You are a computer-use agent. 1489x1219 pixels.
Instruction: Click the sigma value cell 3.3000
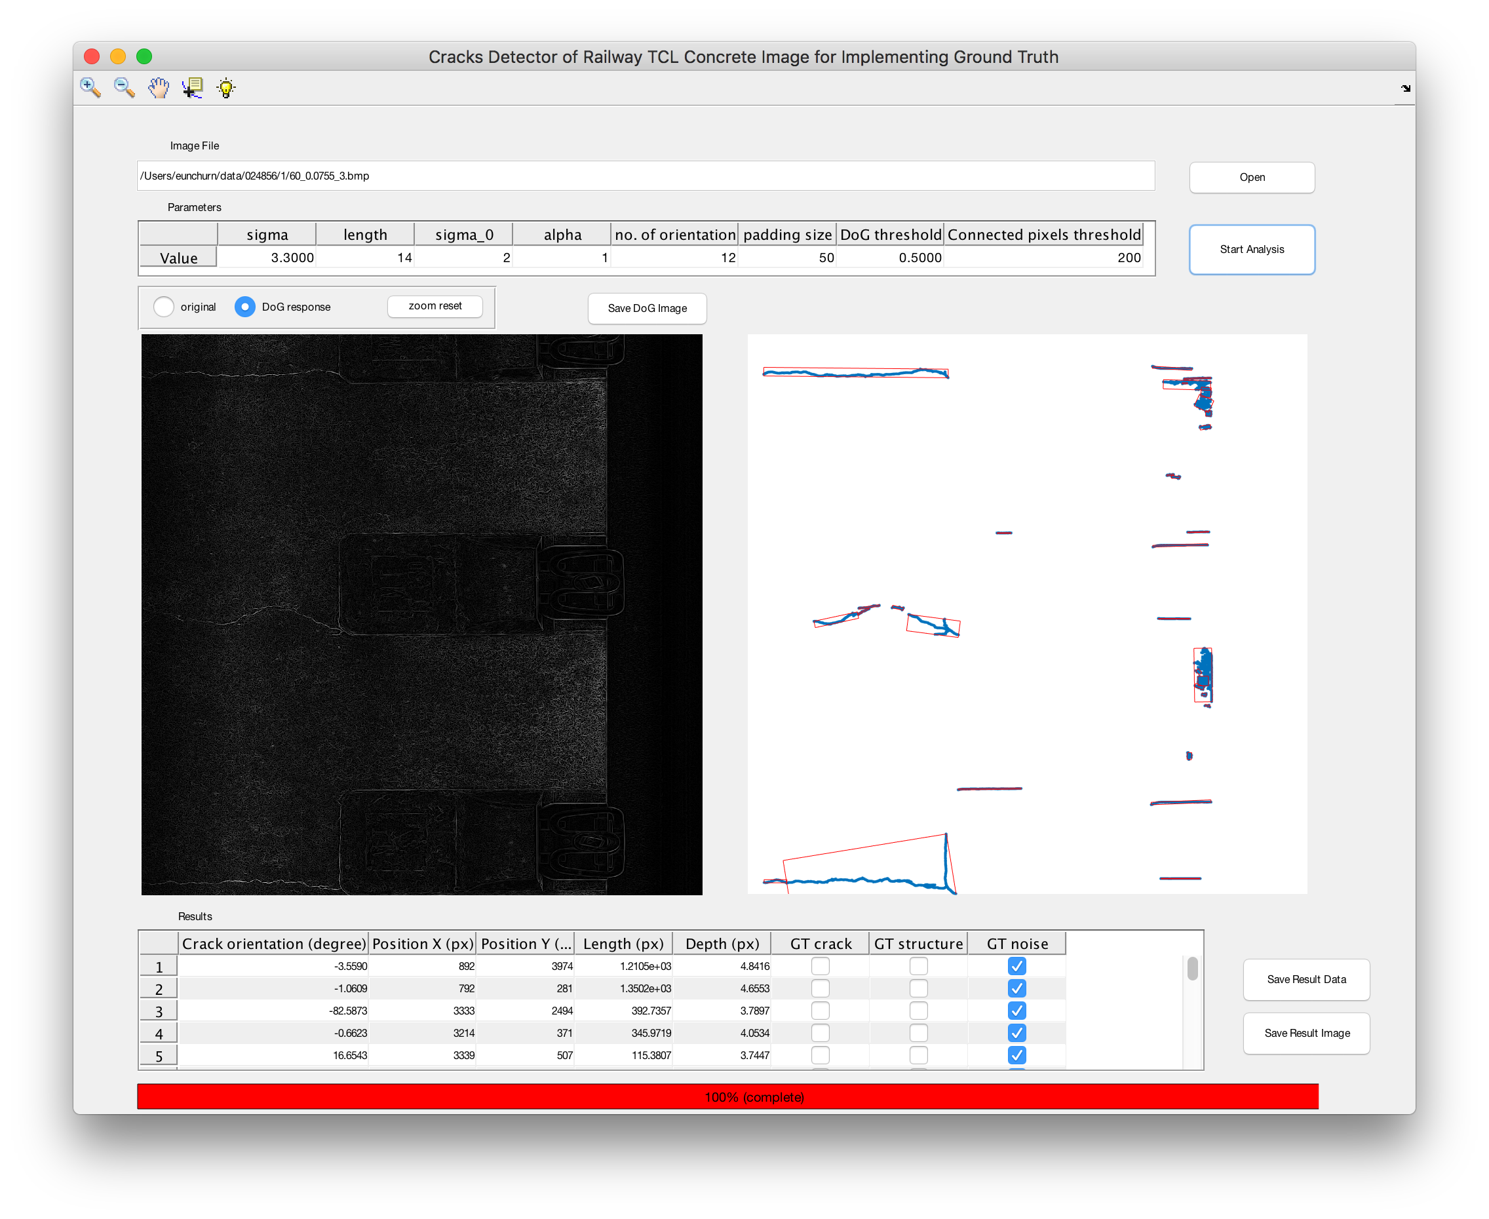(x=267, y=258)
